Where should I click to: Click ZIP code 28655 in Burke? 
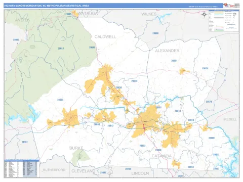click(x=60, y=100)
